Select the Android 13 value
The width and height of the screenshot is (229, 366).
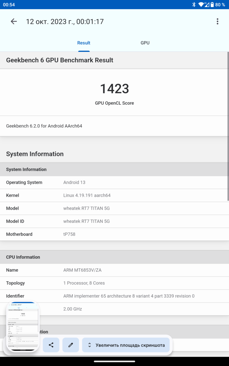(x=74, y=182)
